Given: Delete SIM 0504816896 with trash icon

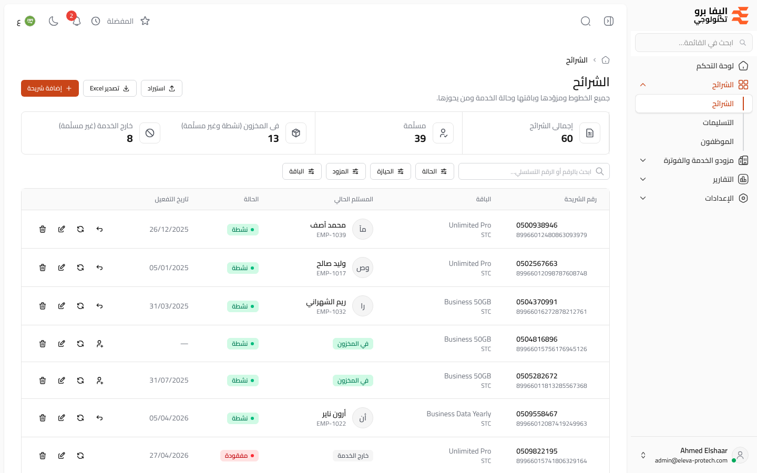Looking at the screenshot, I should tap(43, 344).
